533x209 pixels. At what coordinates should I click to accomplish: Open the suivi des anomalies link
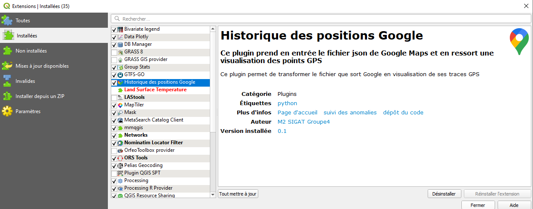coord(350,112)
